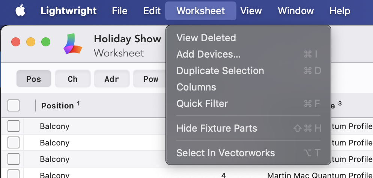Choose Duplicate Selection
373x178 pixels.
click(x=220, y=71)
